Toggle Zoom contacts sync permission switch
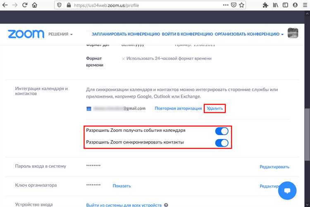 [222, 143]
